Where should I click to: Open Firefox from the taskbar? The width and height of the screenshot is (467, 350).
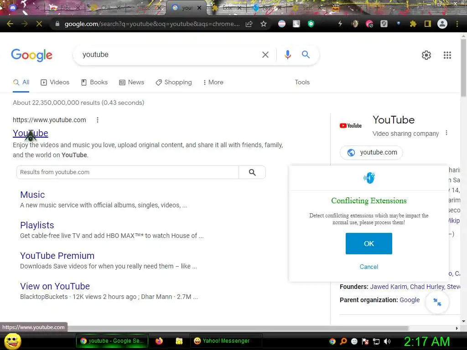tap(159, 341)
